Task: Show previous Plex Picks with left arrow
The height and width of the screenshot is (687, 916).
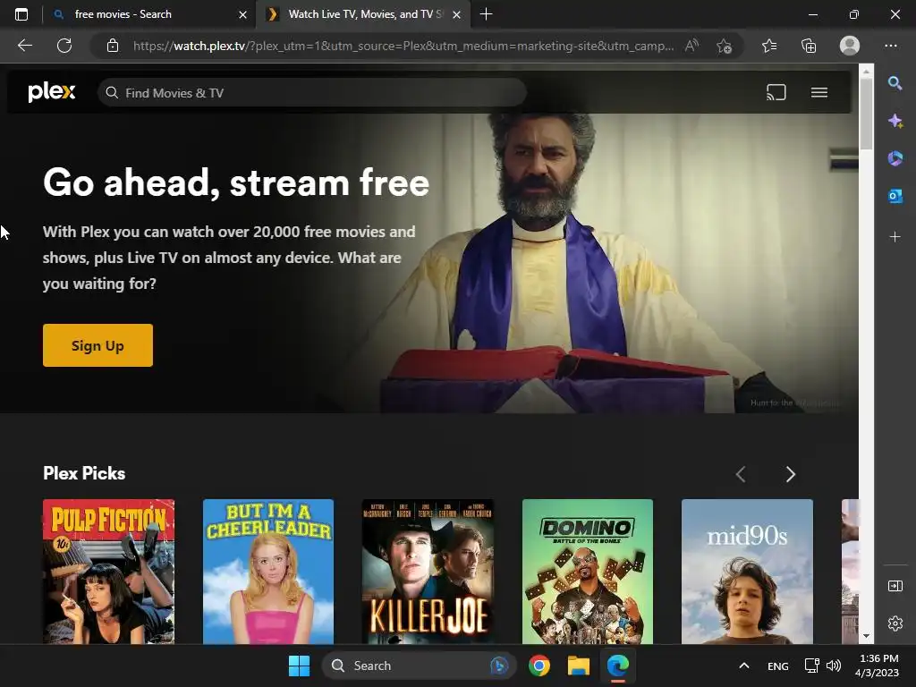Action: click(741, 474)
